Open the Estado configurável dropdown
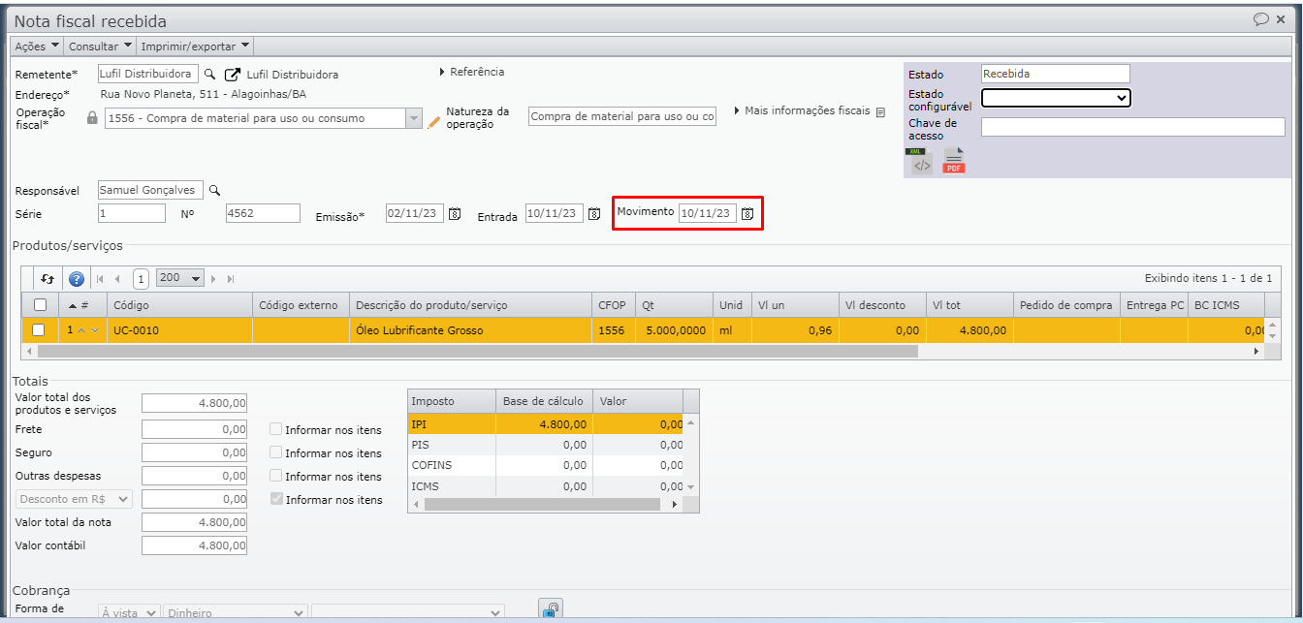Image resolution: width=1303 pixels, height=623 pixels. tap(1056, 98)
